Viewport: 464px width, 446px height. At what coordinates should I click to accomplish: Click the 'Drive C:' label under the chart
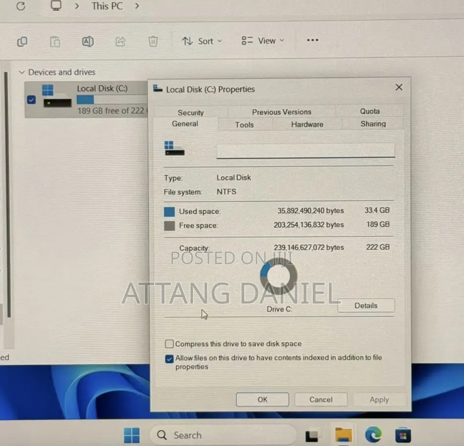279,309
